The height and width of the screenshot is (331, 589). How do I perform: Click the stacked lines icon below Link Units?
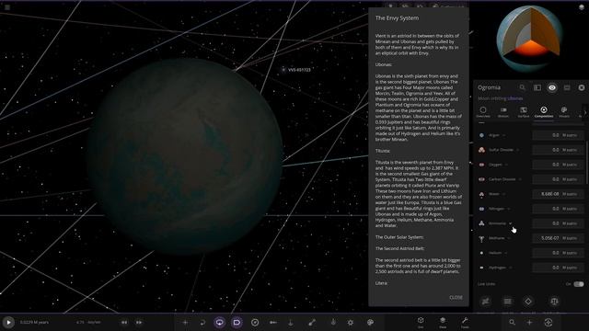point(507,302)
